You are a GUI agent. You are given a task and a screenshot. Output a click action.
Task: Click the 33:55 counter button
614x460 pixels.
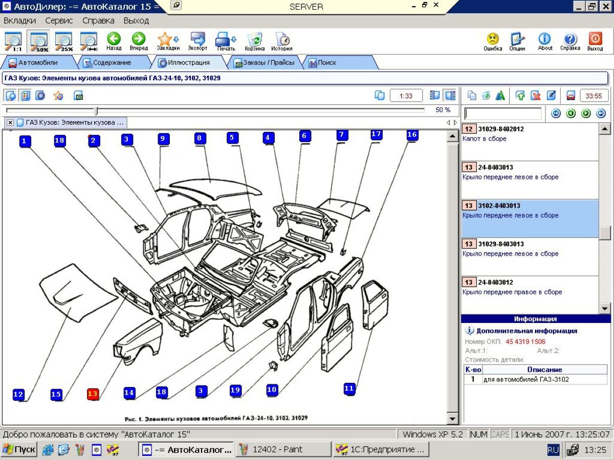[594, 96]
